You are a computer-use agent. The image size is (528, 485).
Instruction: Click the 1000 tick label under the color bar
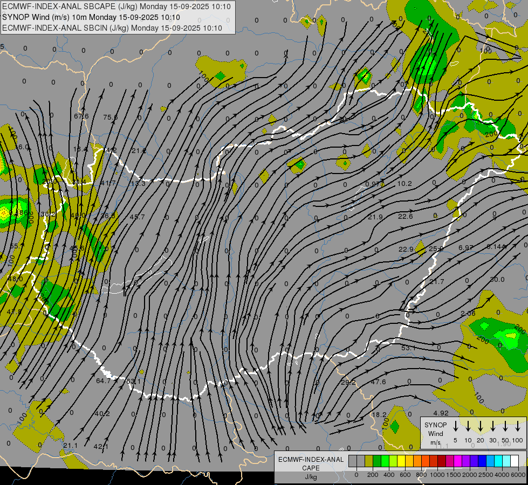click(437, 475)
